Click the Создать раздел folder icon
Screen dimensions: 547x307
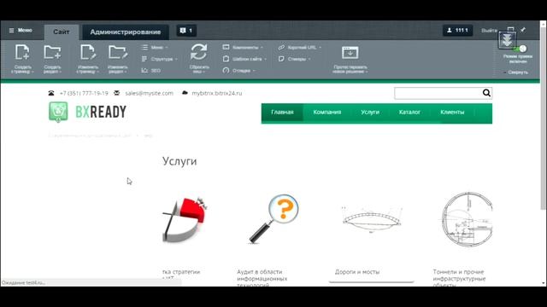(52, 53)
